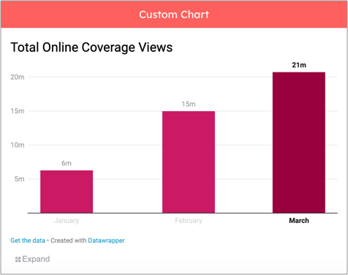Click the January axis label
The width and height of the screenshot is (348, 275).
point(67,221)
